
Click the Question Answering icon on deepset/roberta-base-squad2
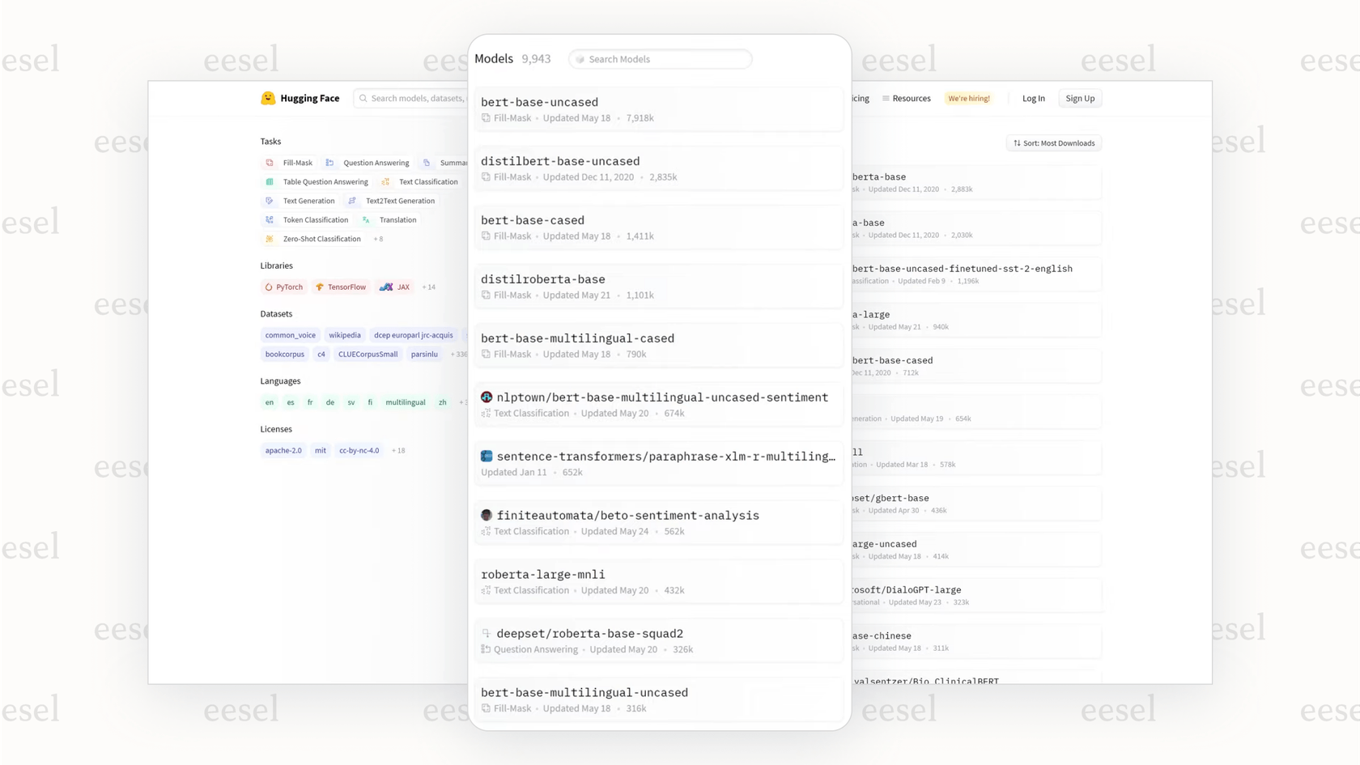486,649
